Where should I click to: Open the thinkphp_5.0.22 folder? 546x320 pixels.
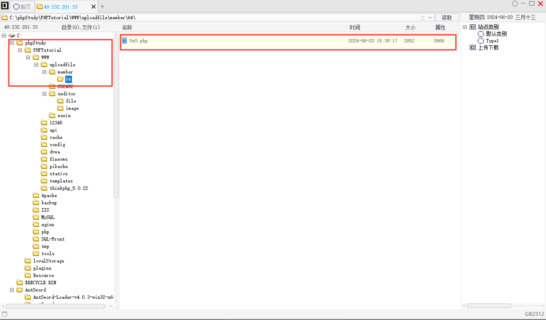[69, 188]
